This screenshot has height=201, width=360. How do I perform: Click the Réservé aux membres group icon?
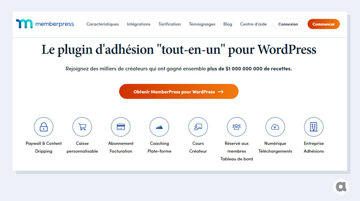pyautogui.click(x=237, y=127)
